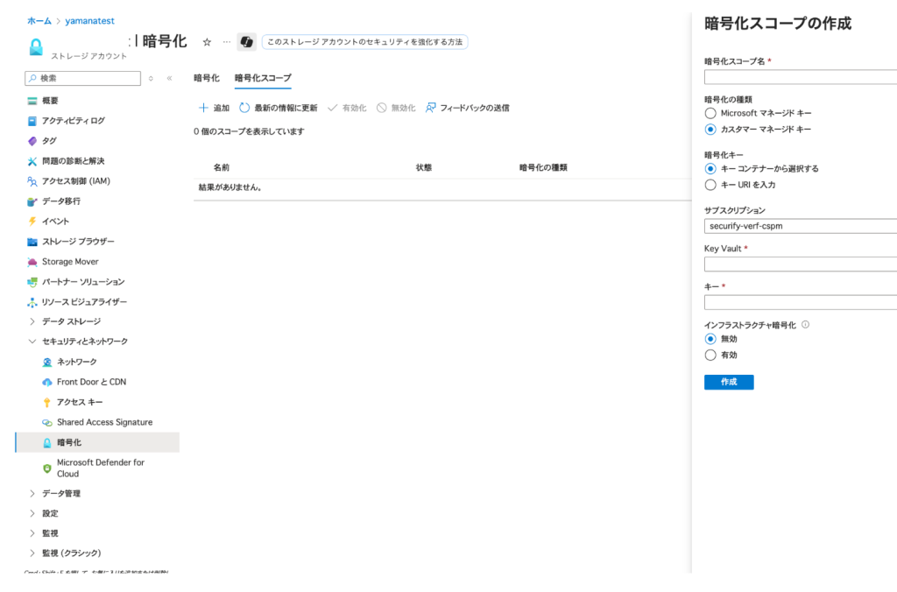The width and height of the screenshot is (897, 592).
Task: Open the feedback submission icon
Action: coord(430,108)
